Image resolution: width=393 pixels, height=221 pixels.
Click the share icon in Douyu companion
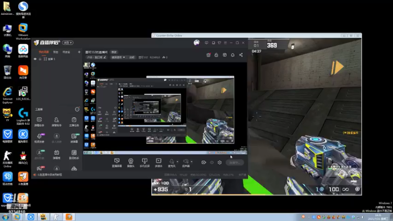click(241, 55)
